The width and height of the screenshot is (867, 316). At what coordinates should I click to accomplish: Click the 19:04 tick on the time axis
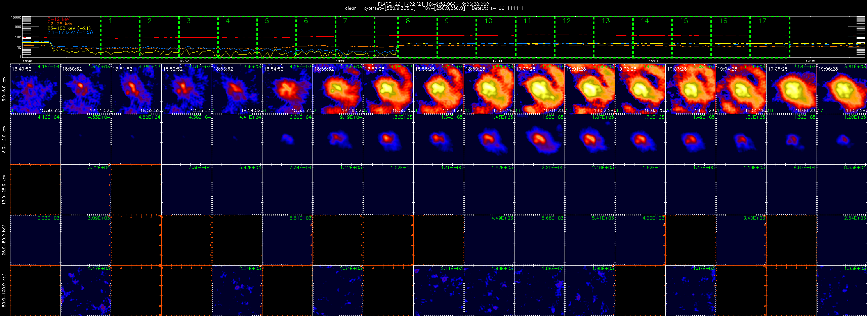pos(654,61)
